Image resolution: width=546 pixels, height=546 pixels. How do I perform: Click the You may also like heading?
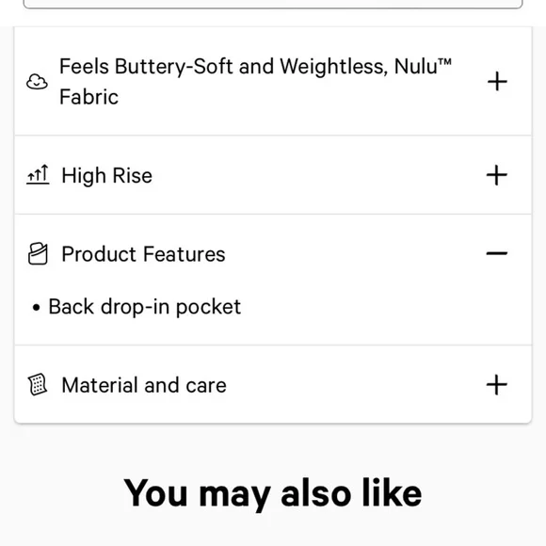273,494
